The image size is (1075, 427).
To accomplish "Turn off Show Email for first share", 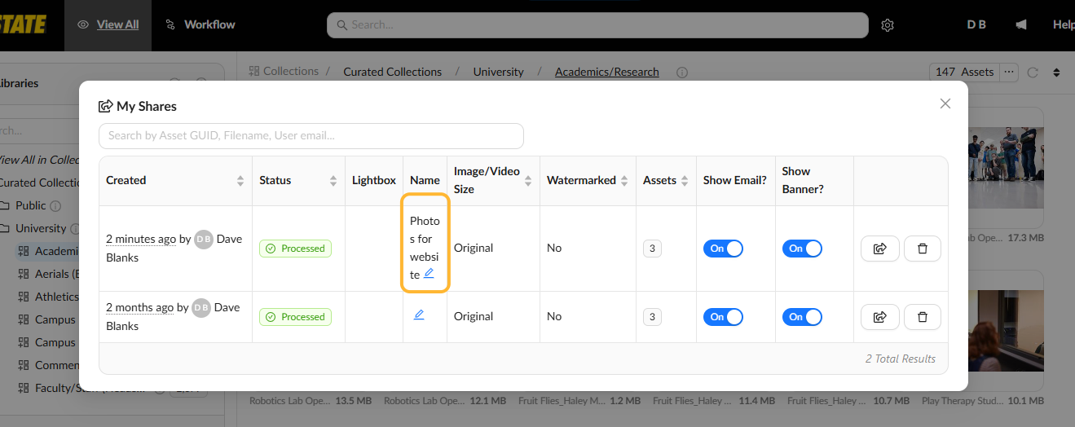I will tap(723, 249).
